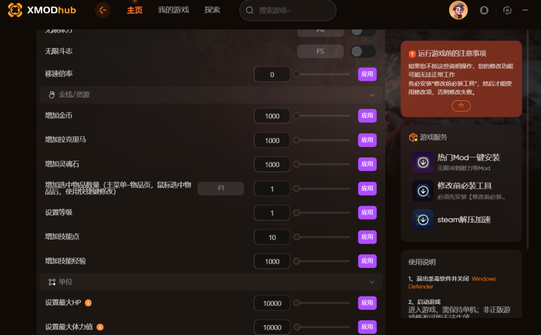Click download icon for 热门Mod一键安装

click(x=423, y=162)
